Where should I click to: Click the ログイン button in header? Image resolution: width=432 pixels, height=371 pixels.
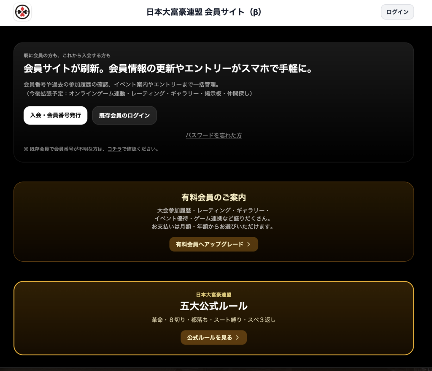point(397,12)
